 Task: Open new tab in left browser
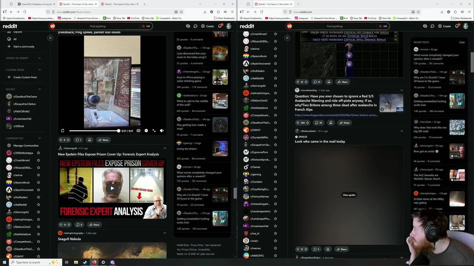tap(144, 4)
